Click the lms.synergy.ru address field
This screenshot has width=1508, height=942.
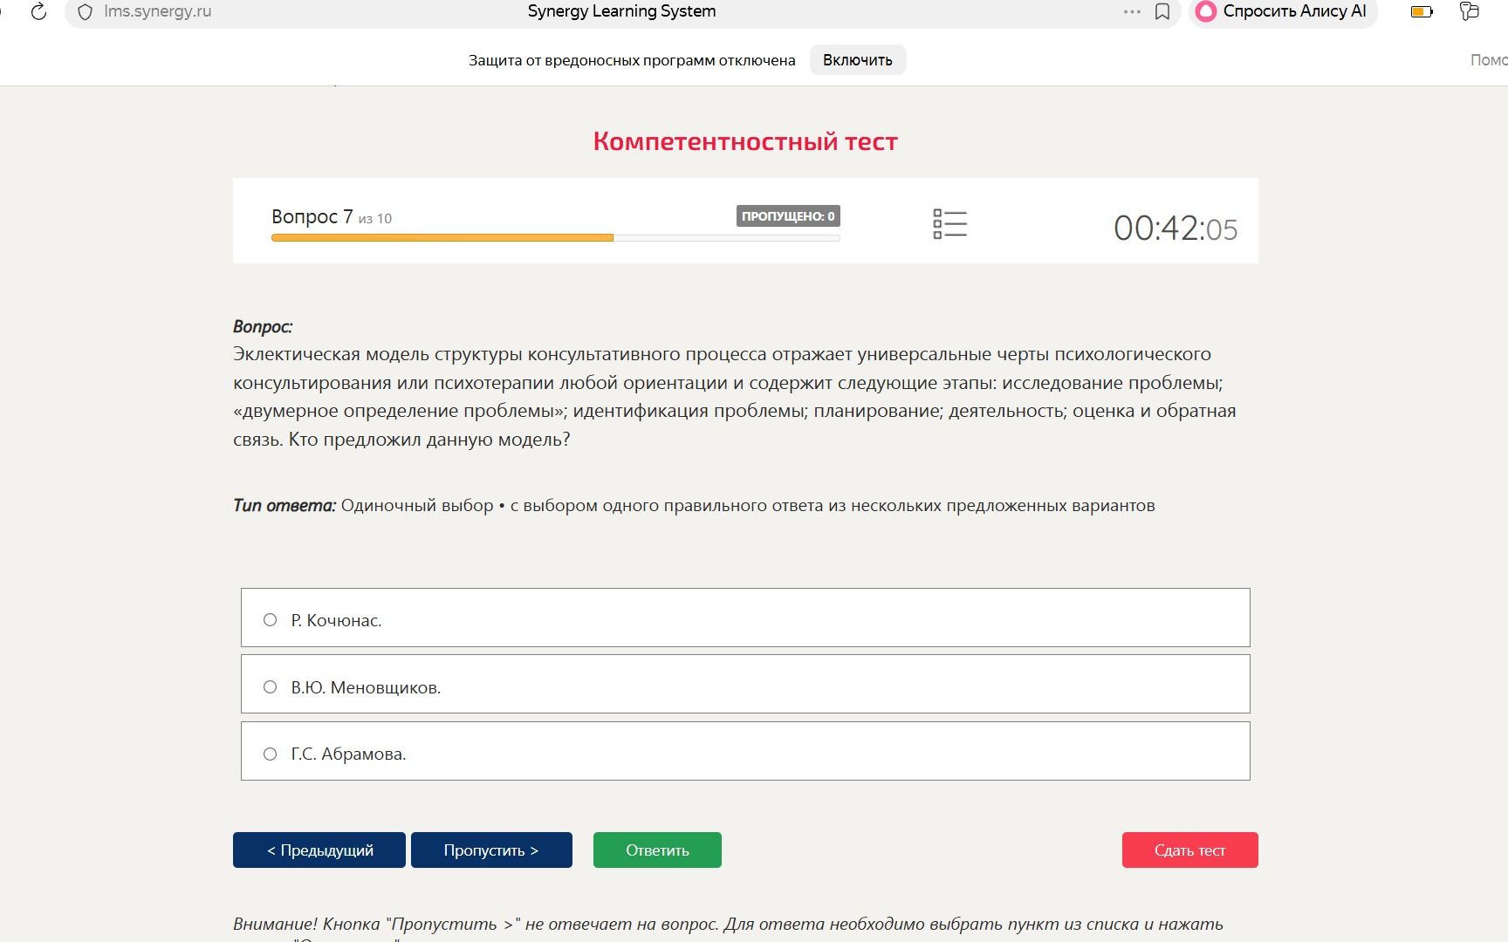[x=157, y=12]
